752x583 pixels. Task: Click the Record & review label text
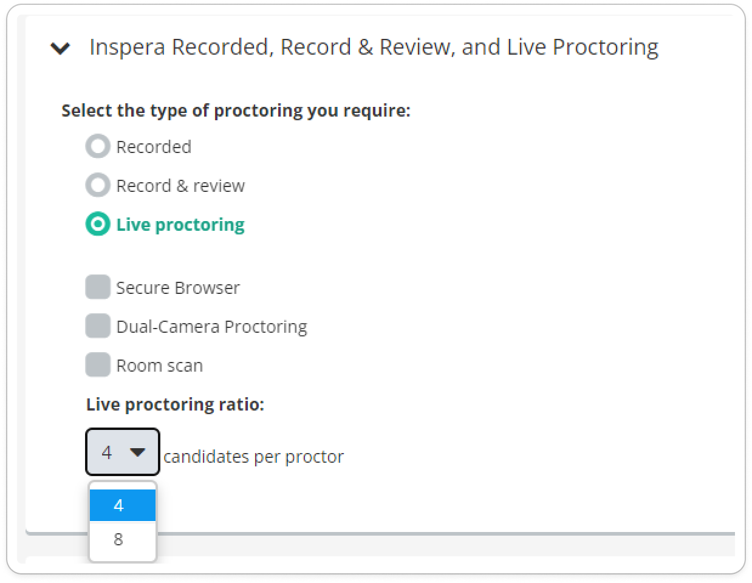click(x=180, y=186)
